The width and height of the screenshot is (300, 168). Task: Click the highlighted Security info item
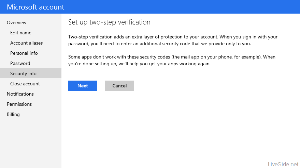23,73
